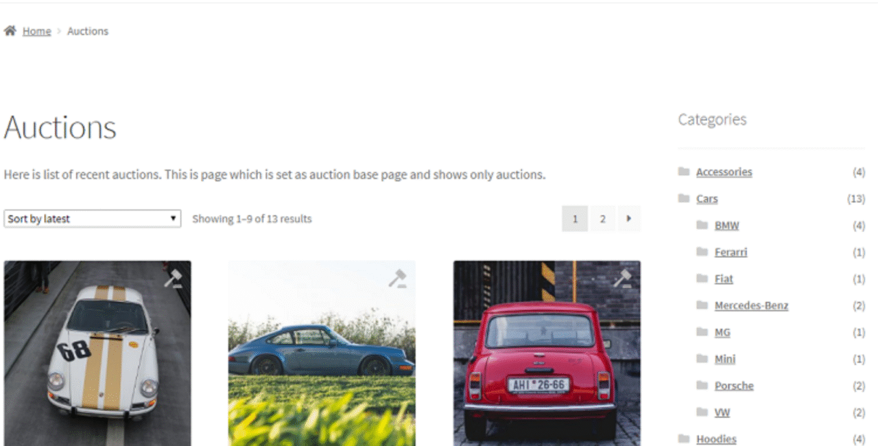878x446 pixels.
Task: Browse the Porsche category
Action: click(x=734, y=386)
